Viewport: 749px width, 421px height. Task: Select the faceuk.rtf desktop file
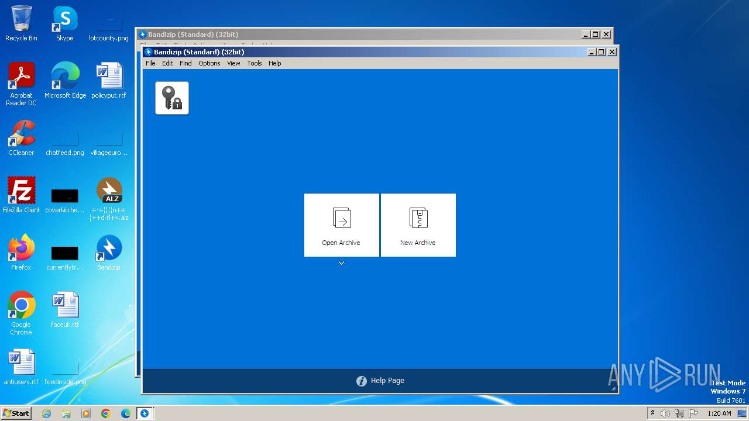tap(65, 310)
